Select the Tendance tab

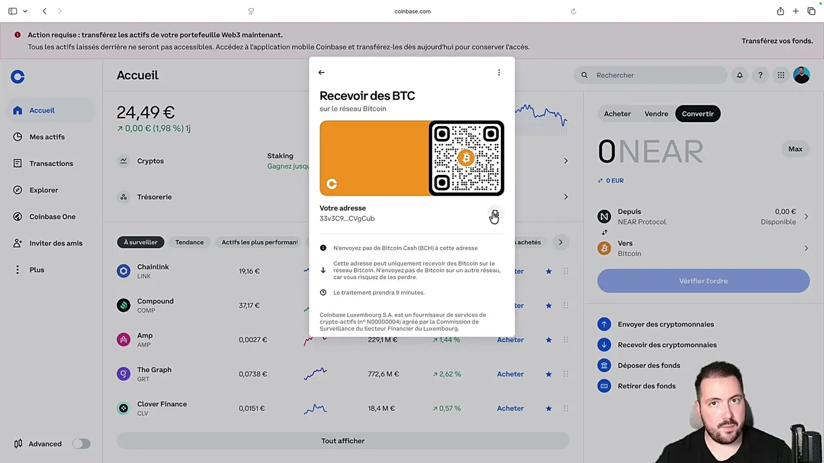tap(189, 242)
